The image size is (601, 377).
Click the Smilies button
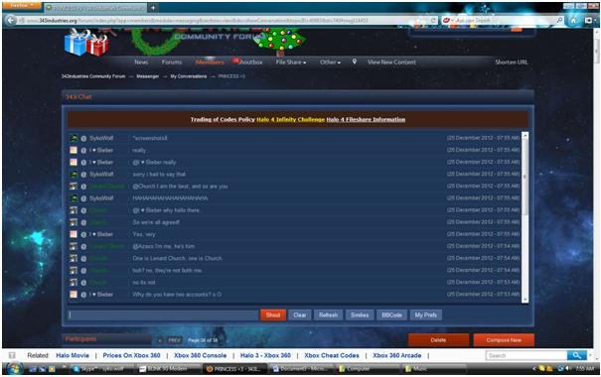360,315
